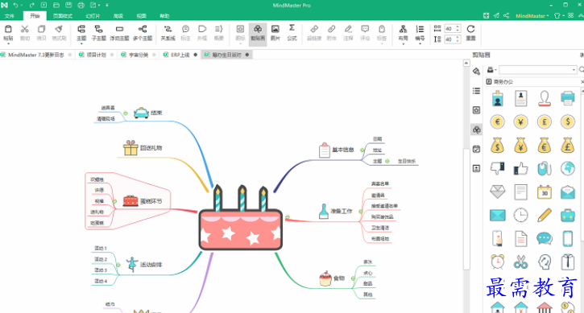
Task: Open the 编号 numbering dropdown
Action: pos(420,43)
